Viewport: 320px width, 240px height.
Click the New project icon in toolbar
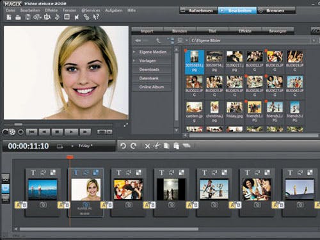coord(9,17)
